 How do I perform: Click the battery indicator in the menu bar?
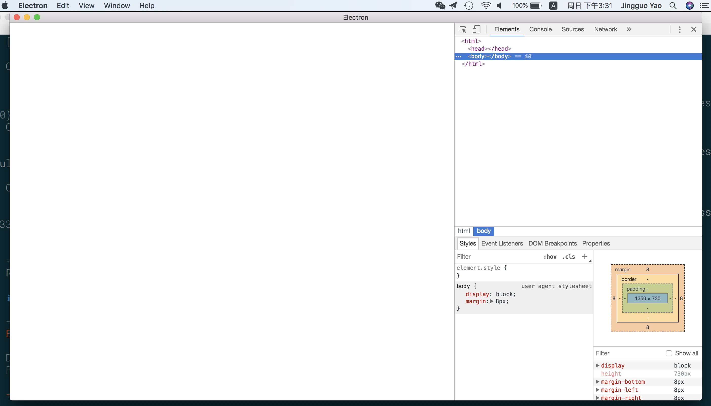pos(535,5)
